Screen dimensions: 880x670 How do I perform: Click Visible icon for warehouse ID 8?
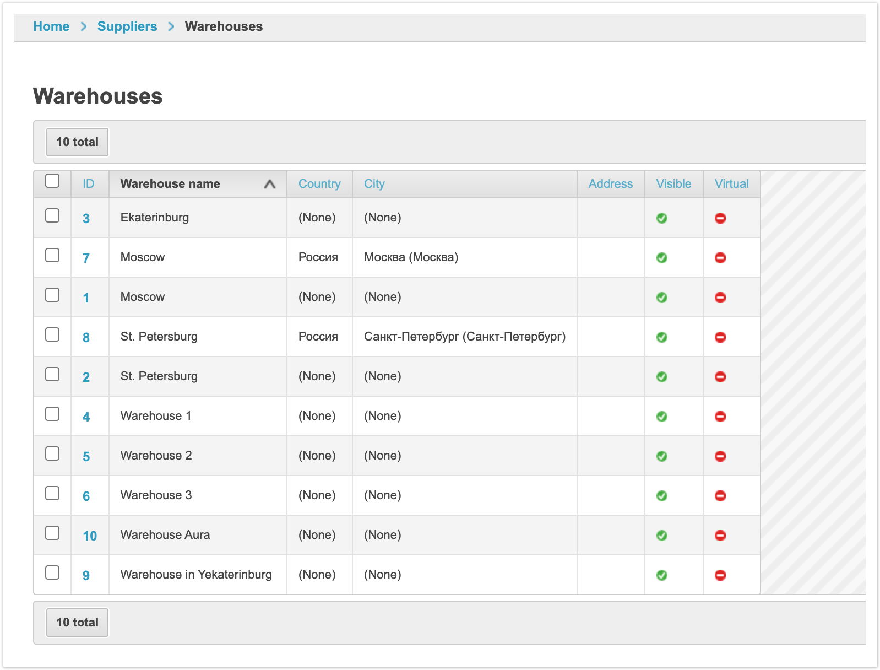[662, 337]
